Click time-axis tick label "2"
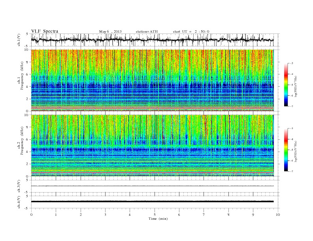Image resolution: width=313 pixels, height=241 pixels. tap(81, 215)
